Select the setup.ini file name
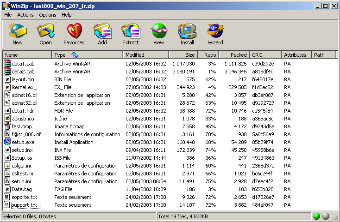The height and width of the screenshot is (222, 340). pos(21,181)
